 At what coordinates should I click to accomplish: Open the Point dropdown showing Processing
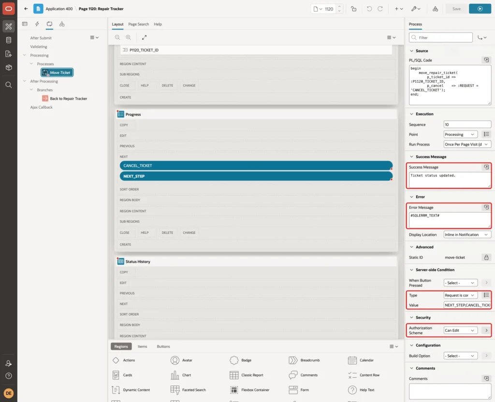(460, 134)
